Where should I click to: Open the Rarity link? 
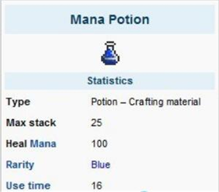click(x=20, y=165)
